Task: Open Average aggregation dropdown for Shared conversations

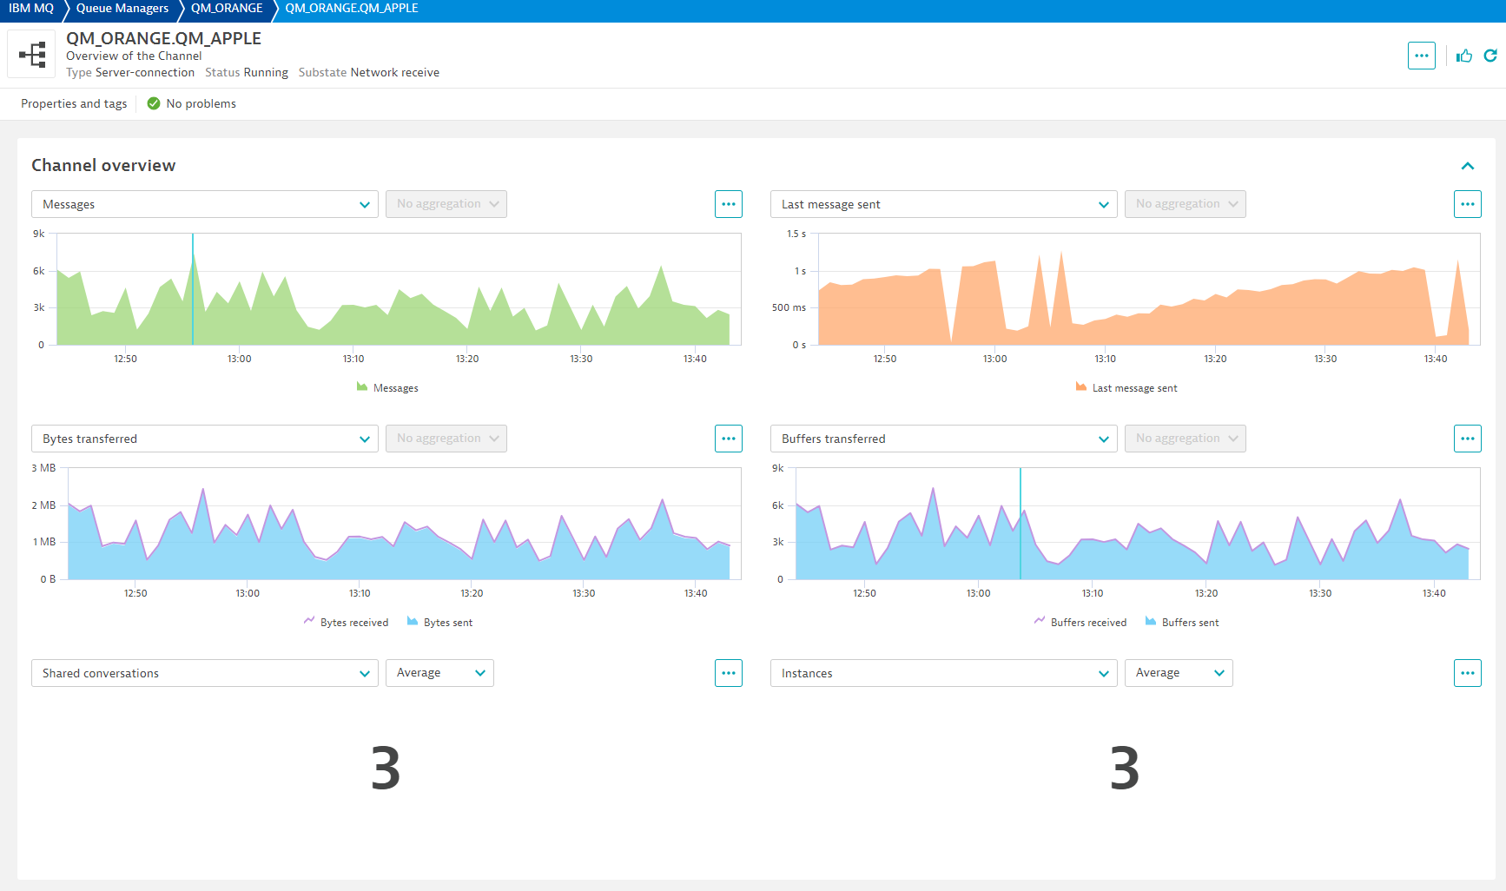Action: tap(439, 673)
